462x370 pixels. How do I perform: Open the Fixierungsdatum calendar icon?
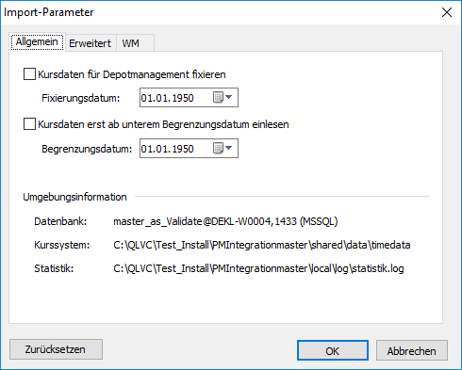pyautogui.click(x=218, y=97)
